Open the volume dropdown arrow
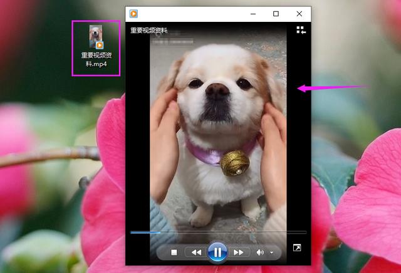 [x=271, y=252]
